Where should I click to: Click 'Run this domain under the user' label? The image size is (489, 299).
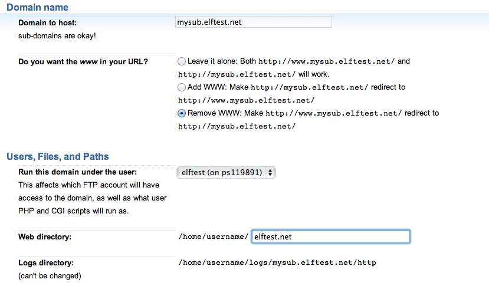click(x=78, y=172)
